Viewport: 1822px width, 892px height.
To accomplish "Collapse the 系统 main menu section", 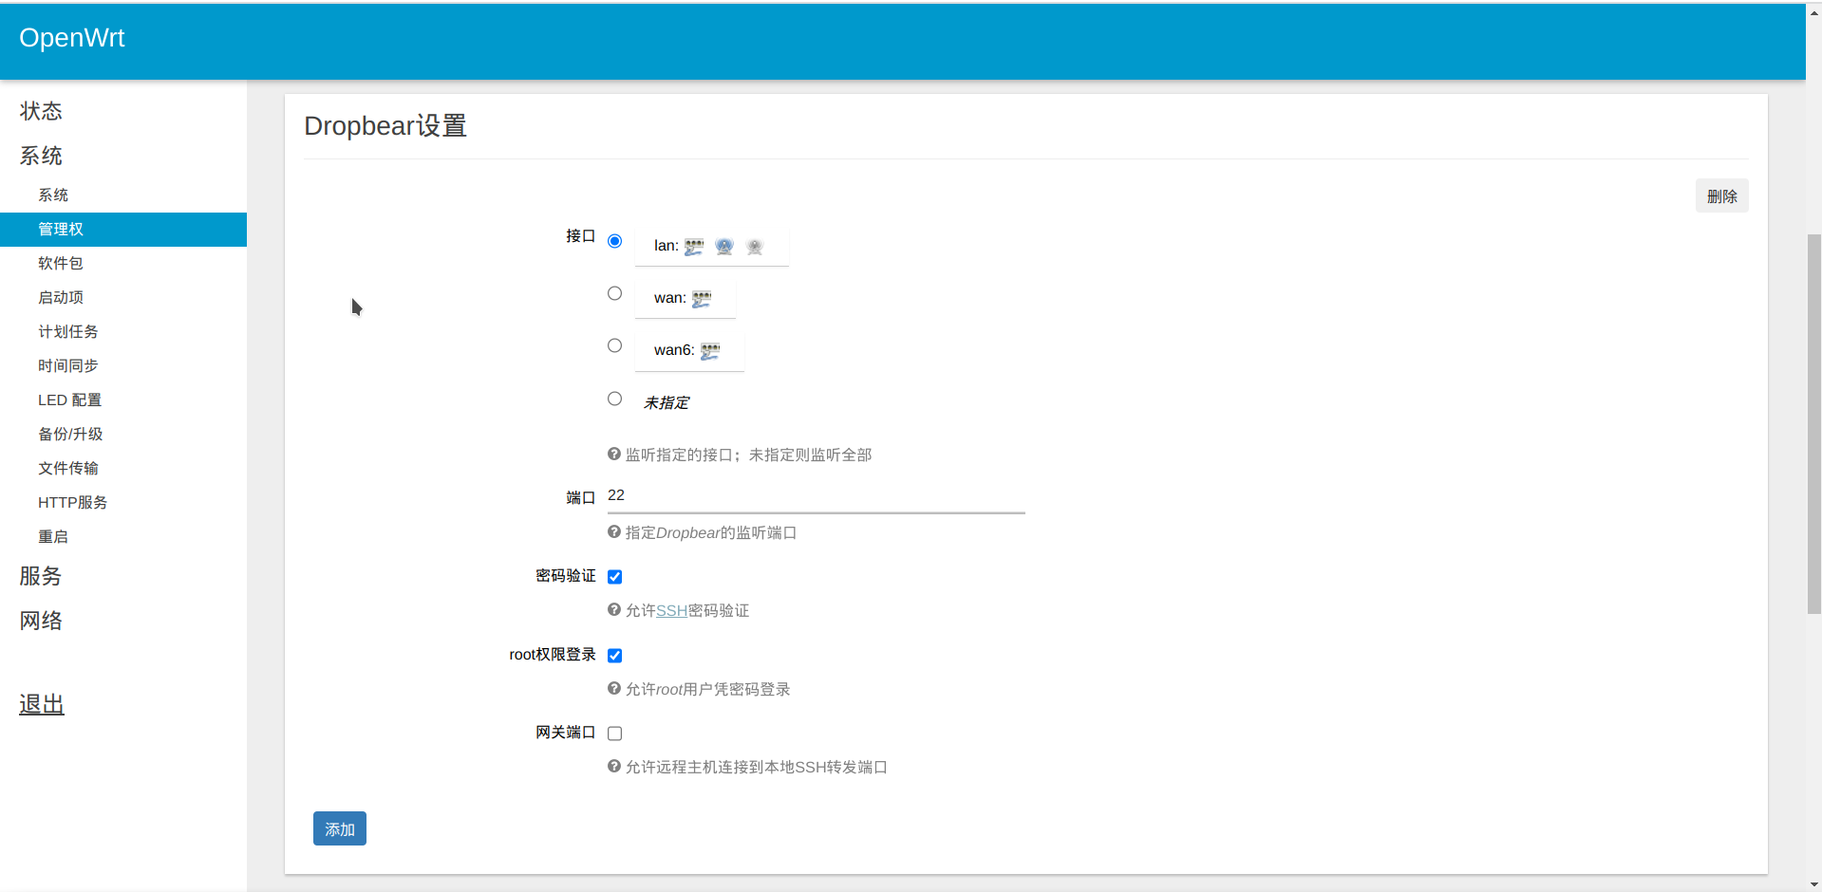I will tap(41, 156).
